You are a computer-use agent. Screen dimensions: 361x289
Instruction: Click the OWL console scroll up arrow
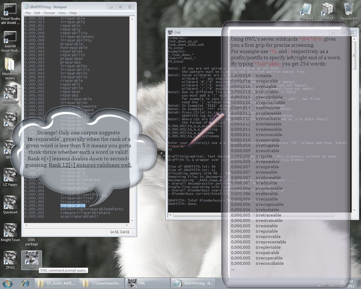tap(354, 39)
